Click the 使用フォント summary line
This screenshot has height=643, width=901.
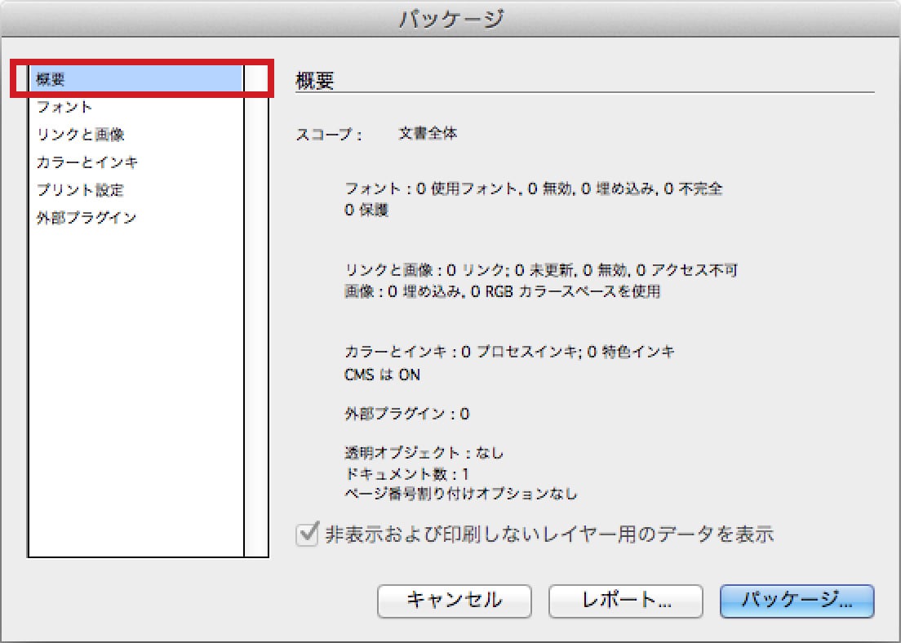click(x=534, y=189)
